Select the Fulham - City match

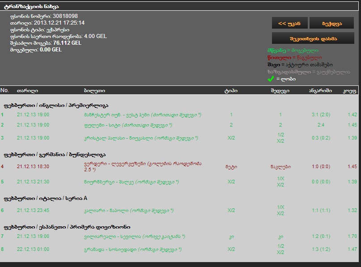[x=128, y=125]
